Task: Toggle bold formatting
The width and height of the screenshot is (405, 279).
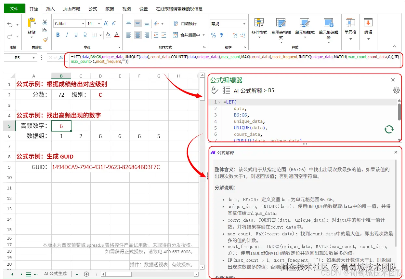Action: [58, 35]
